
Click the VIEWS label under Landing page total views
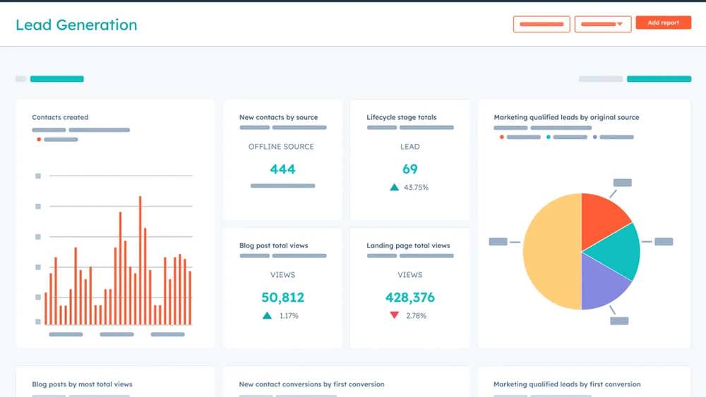(409, 275)
